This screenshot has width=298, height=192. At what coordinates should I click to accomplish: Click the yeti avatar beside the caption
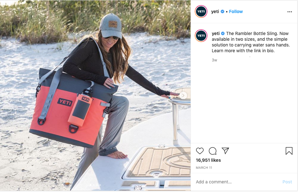[x=201, y=36]
